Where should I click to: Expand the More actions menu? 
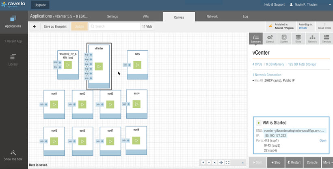point(327,163)
